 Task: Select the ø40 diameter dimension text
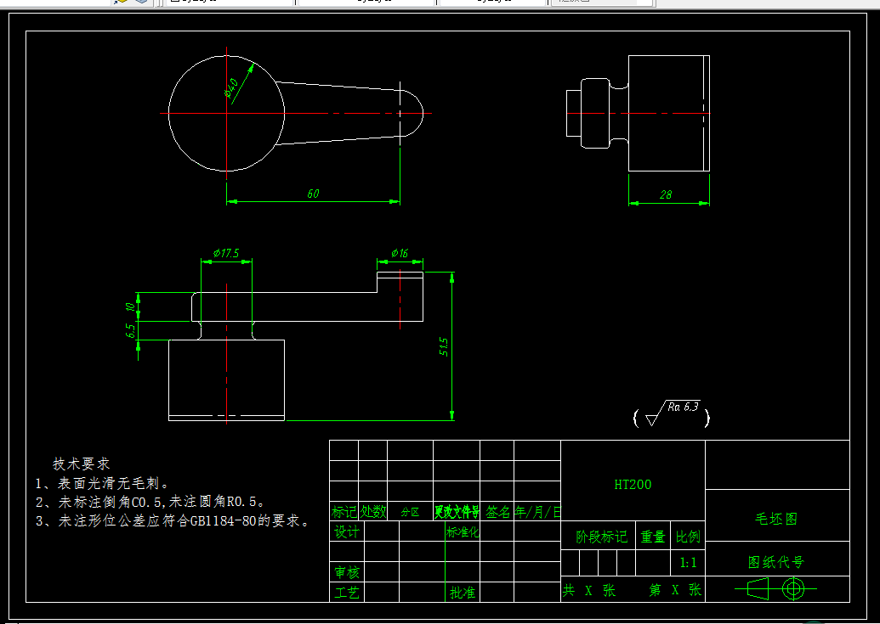(x=231, y=88)
